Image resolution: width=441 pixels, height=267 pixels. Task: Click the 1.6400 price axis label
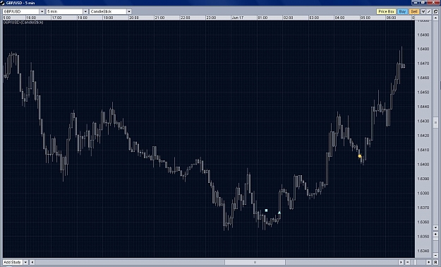point(423,164)
